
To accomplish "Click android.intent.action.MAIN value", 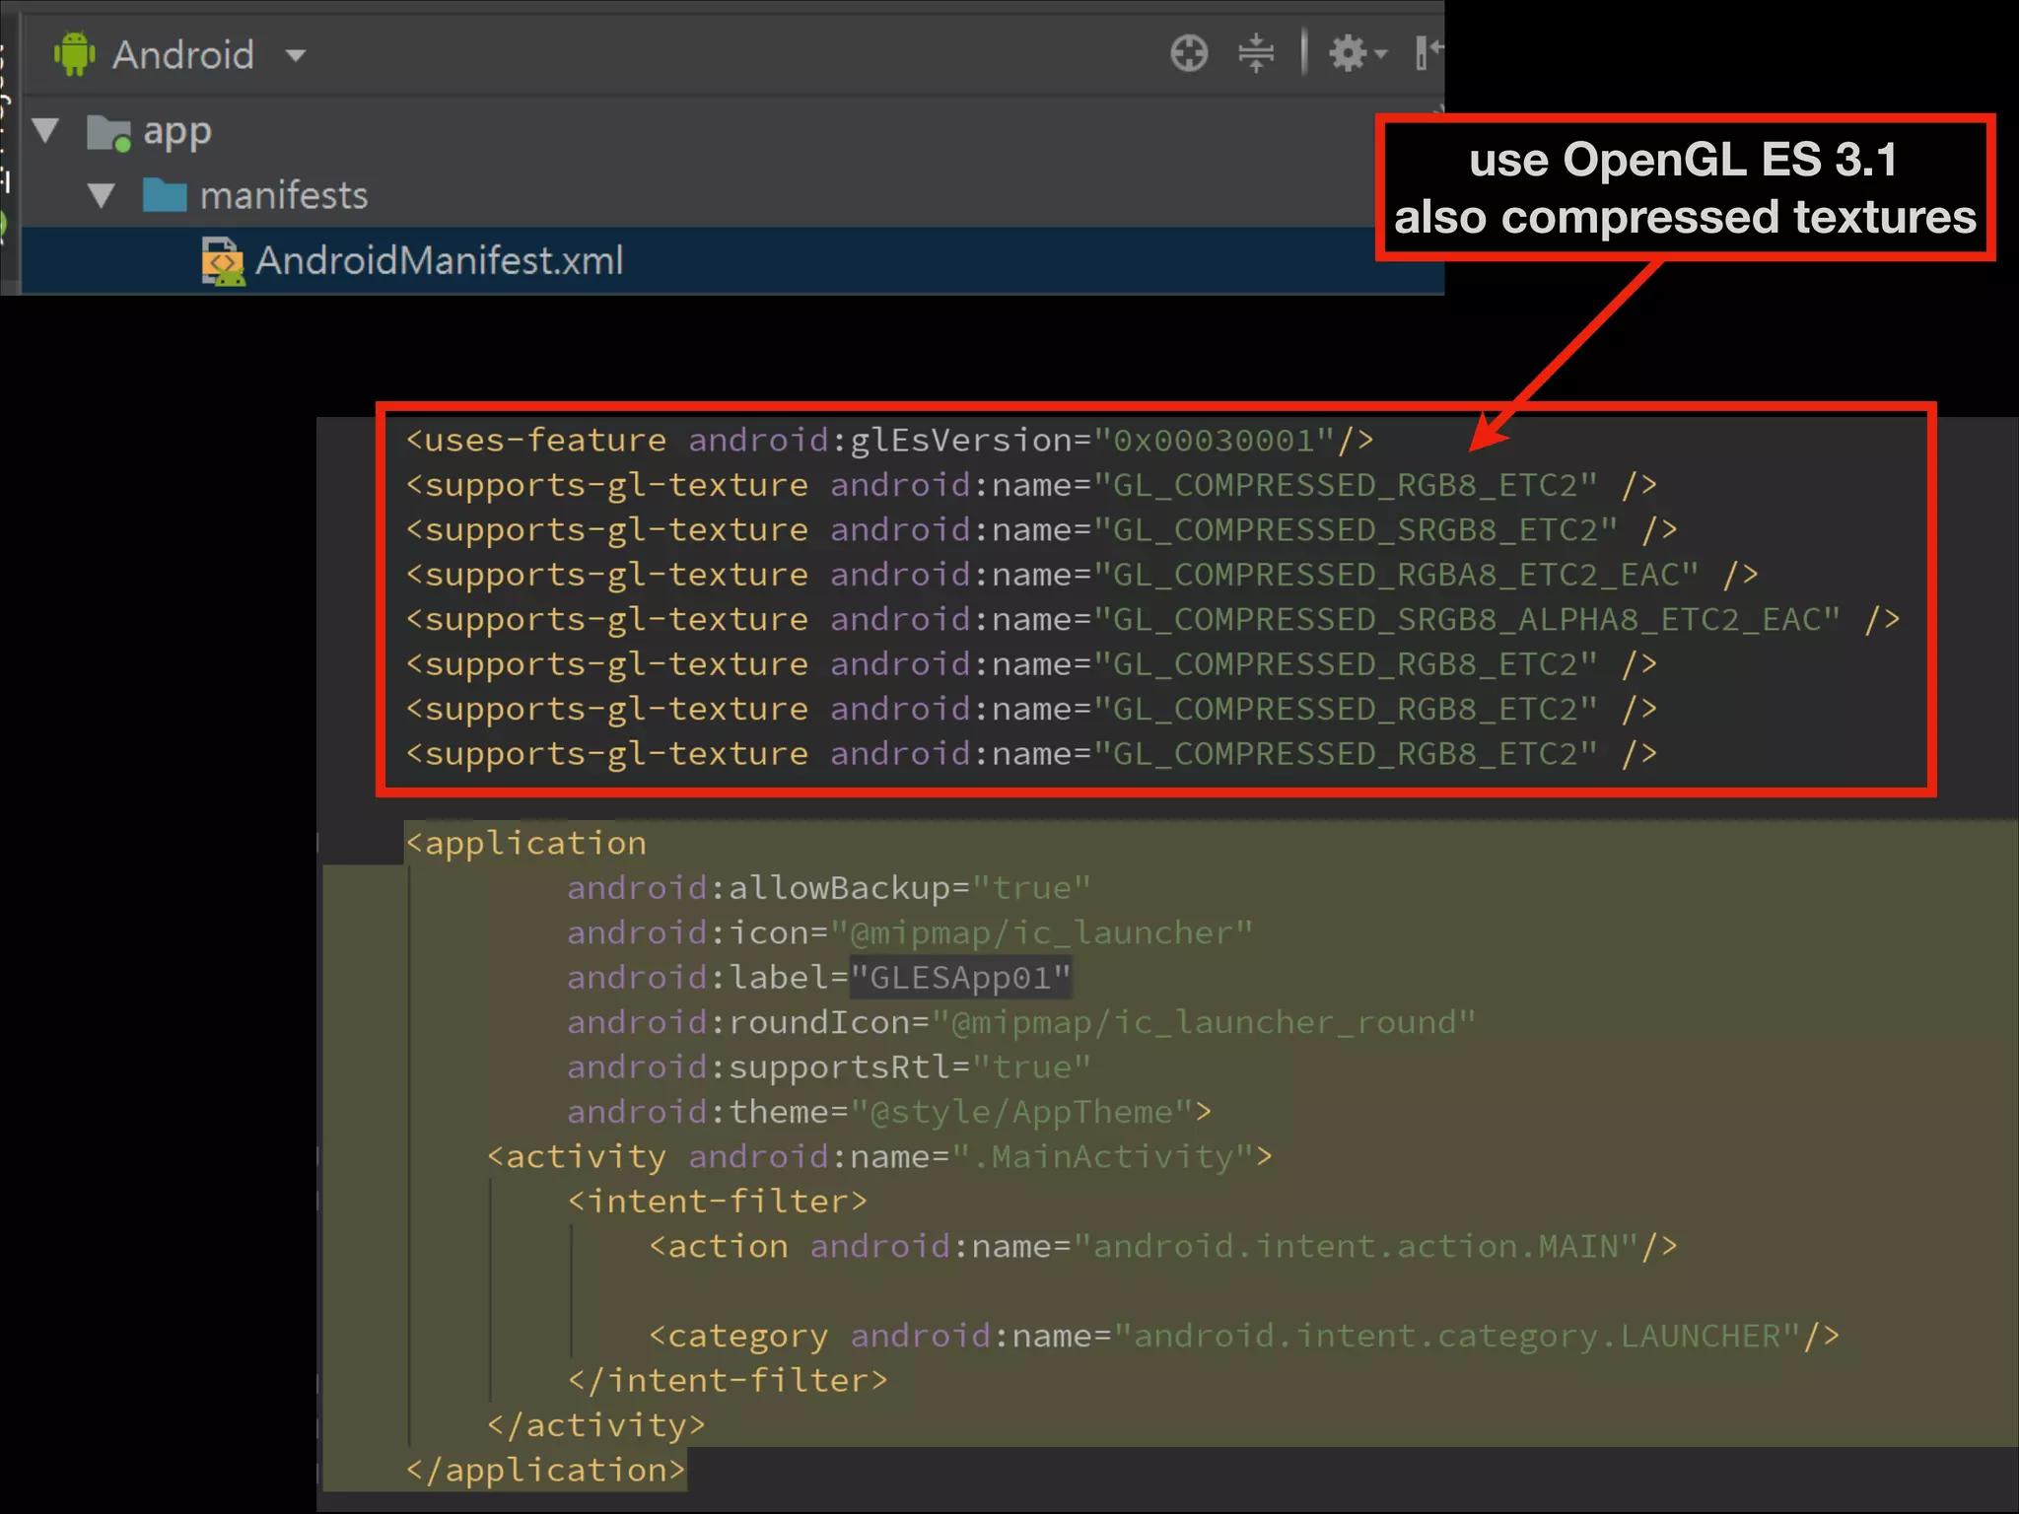I will (1356, 1247).
